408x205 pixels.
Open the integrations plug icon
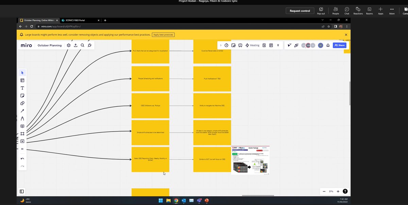[x=89, y=45]
